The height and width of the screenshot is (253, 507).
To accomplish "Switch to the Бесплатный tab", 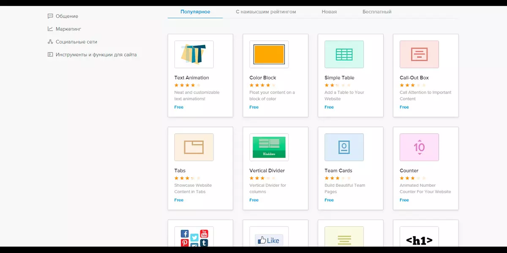I will (x=377, y=12).
